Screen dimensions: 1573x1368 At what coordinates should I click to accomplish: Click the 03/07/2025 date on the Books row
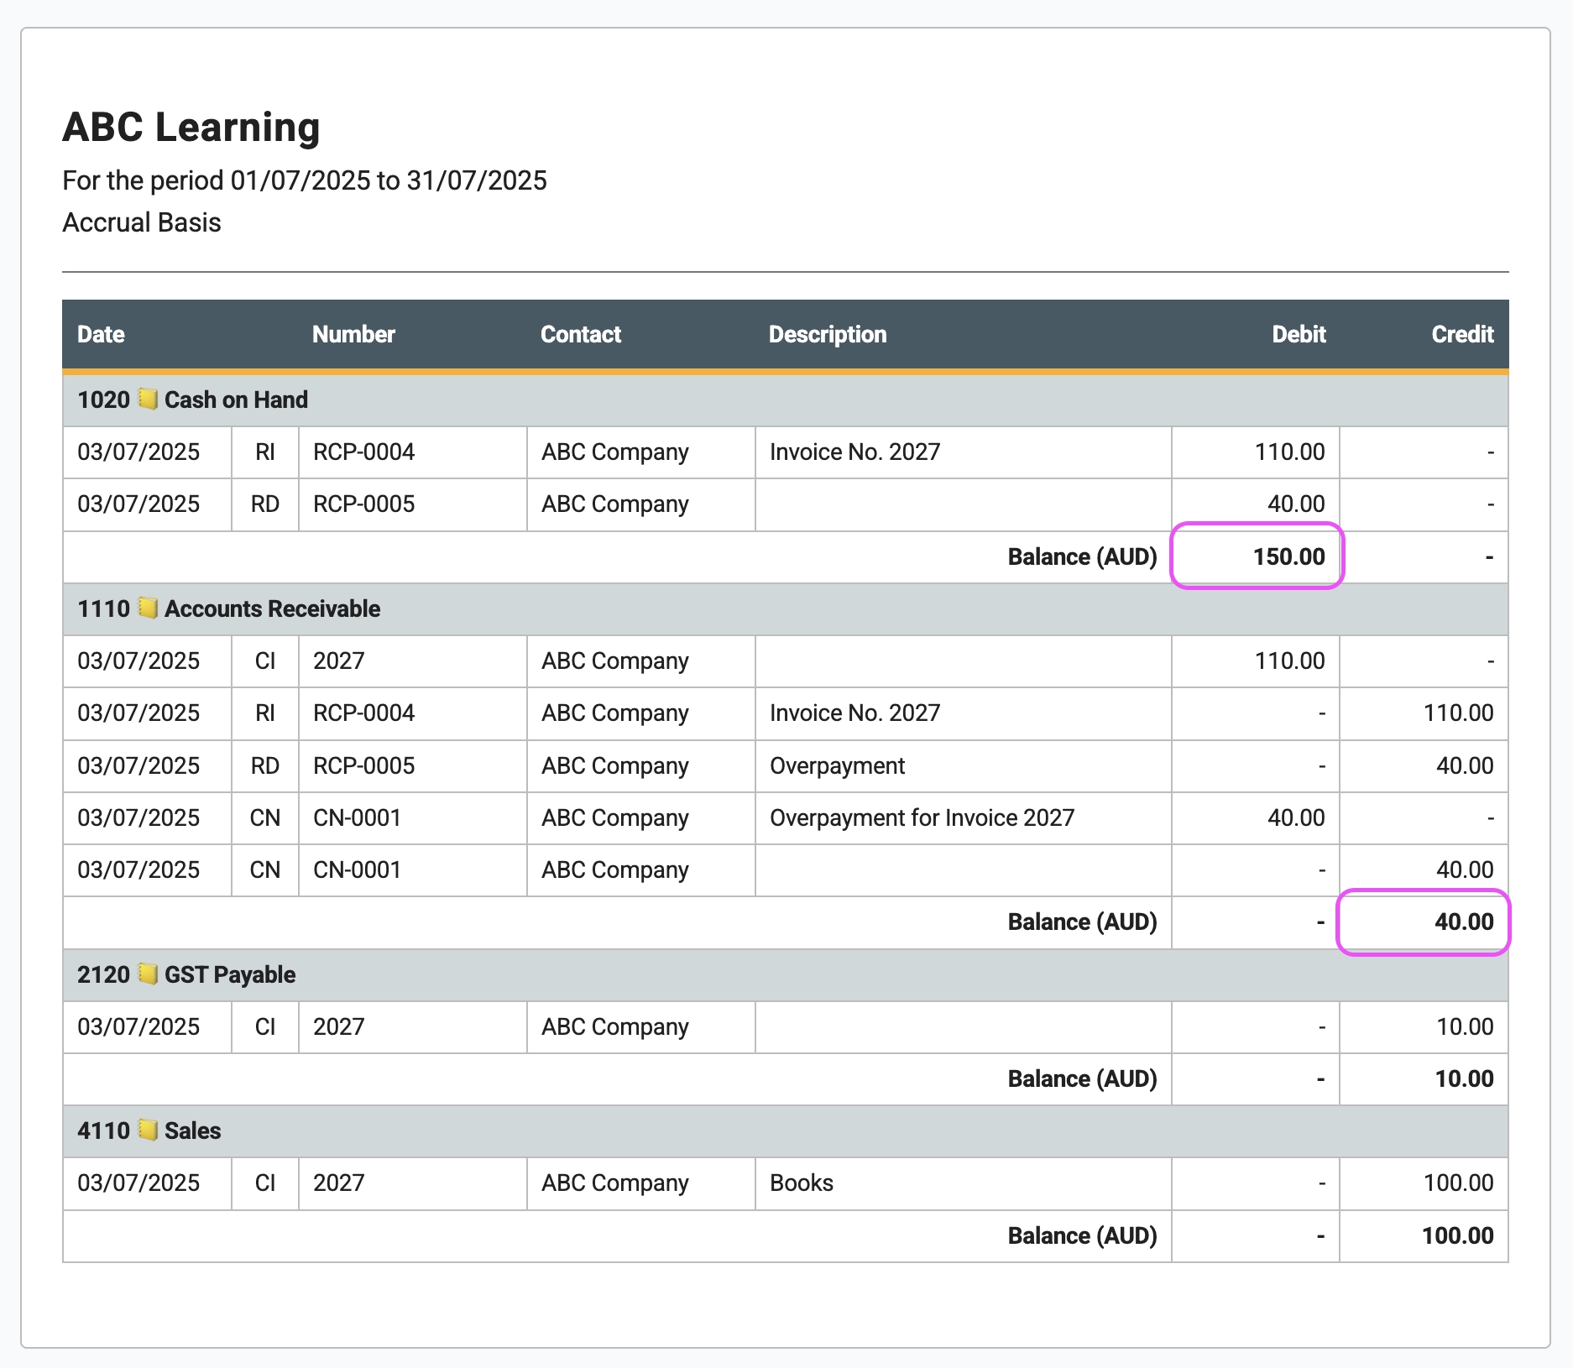tap(138, 1183)
